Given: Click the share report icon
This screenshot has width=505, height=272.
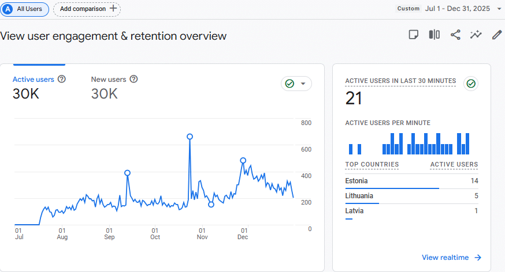Looking at the screenshot, I should (x=455, y=35).
